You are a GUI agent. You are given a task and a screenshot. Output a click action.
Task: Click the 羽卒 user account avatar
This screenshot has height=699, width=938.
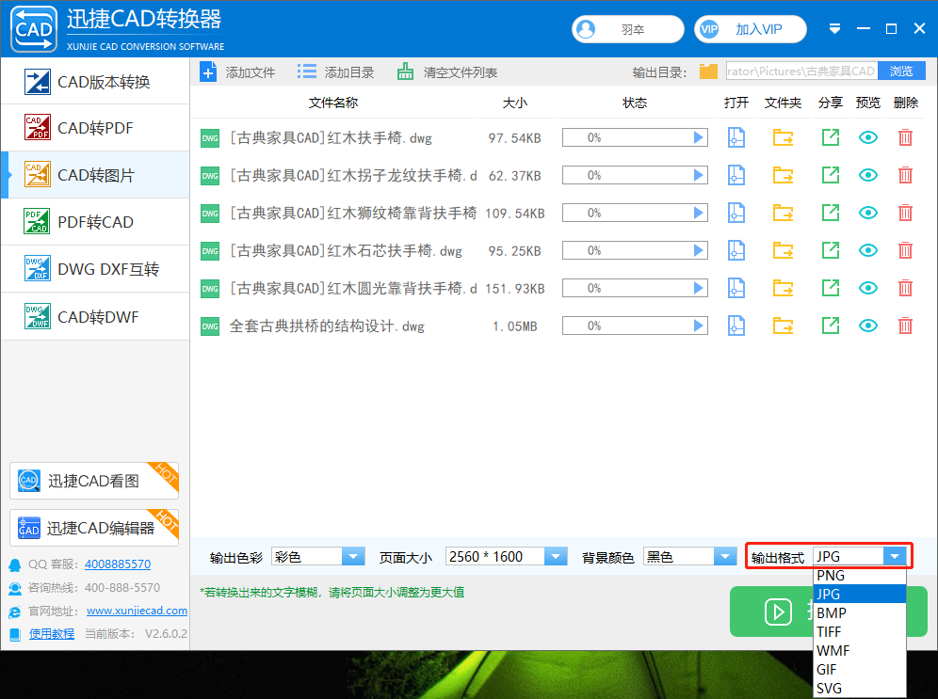click(586, 28)
